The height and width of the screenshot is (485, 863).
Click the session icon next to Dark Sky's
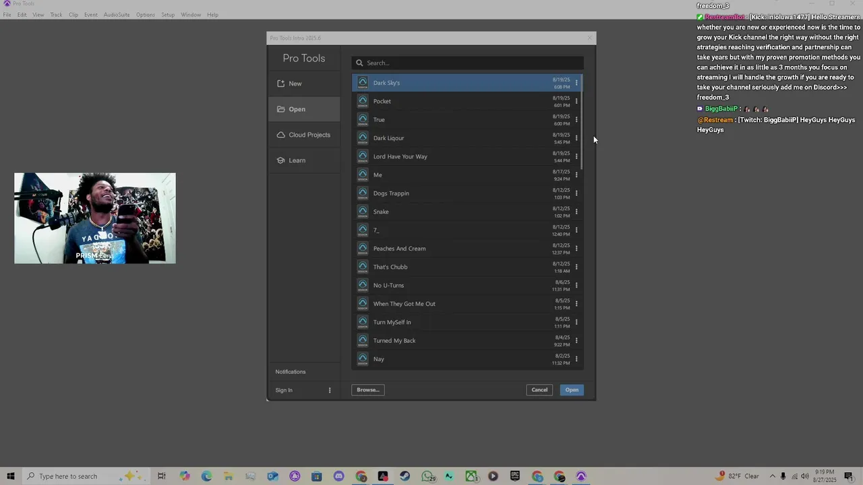click(363, 83)
